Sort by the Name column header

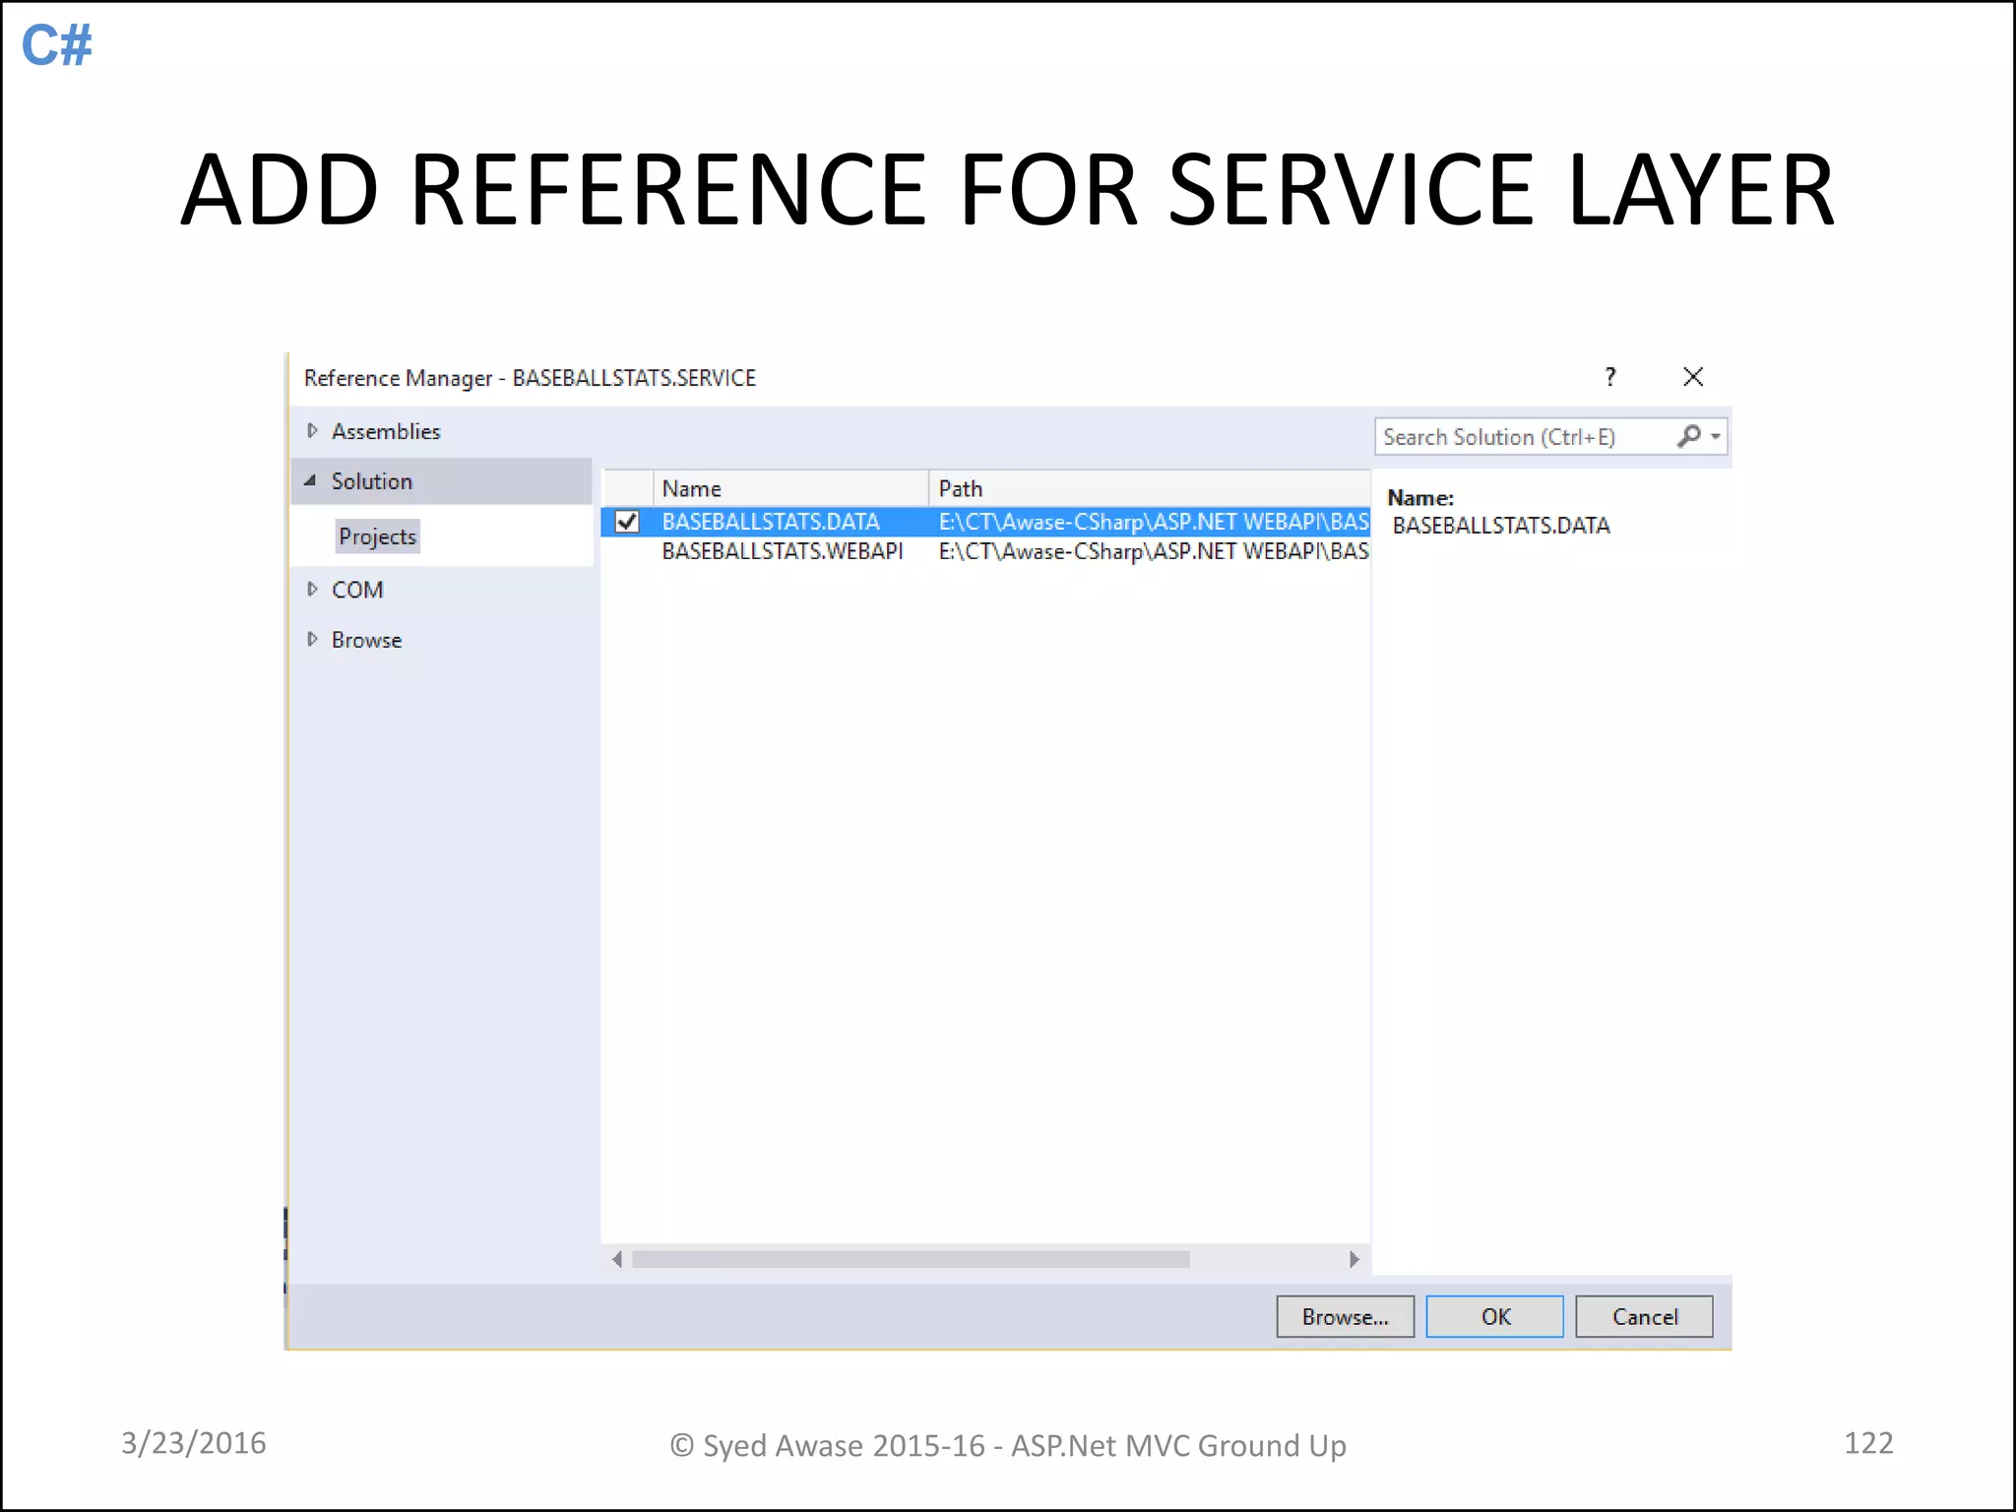pyautogui.click(x=791, y=488)
